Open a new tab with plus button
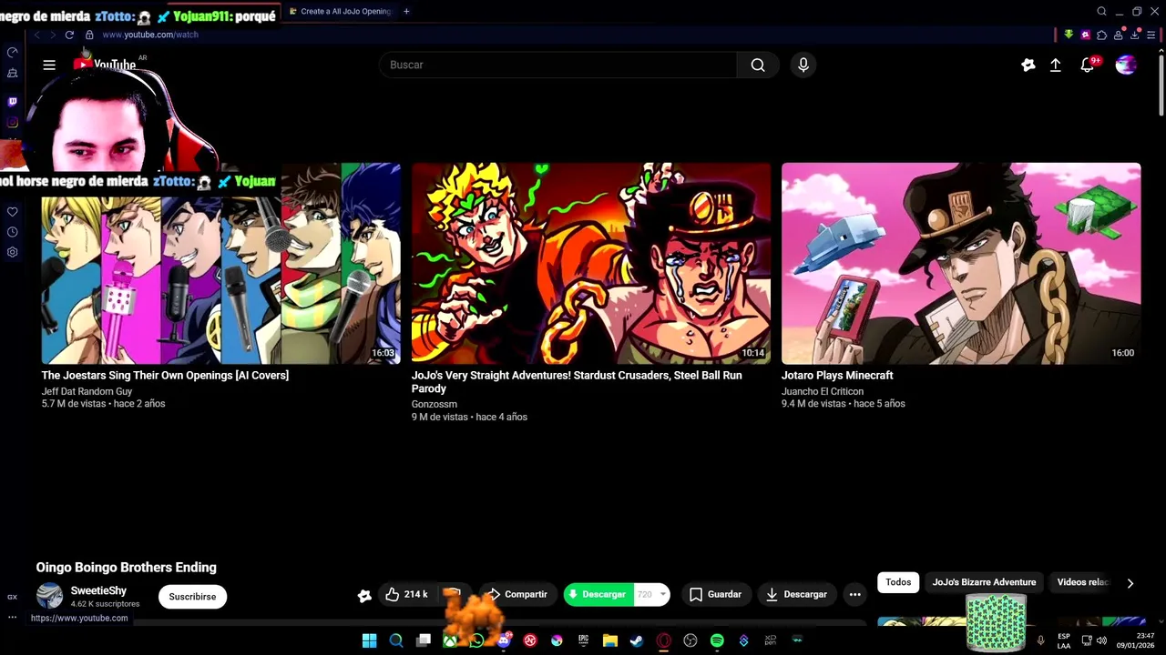The height and width of the screenshot is (655, 1166). tap(406, 11)
